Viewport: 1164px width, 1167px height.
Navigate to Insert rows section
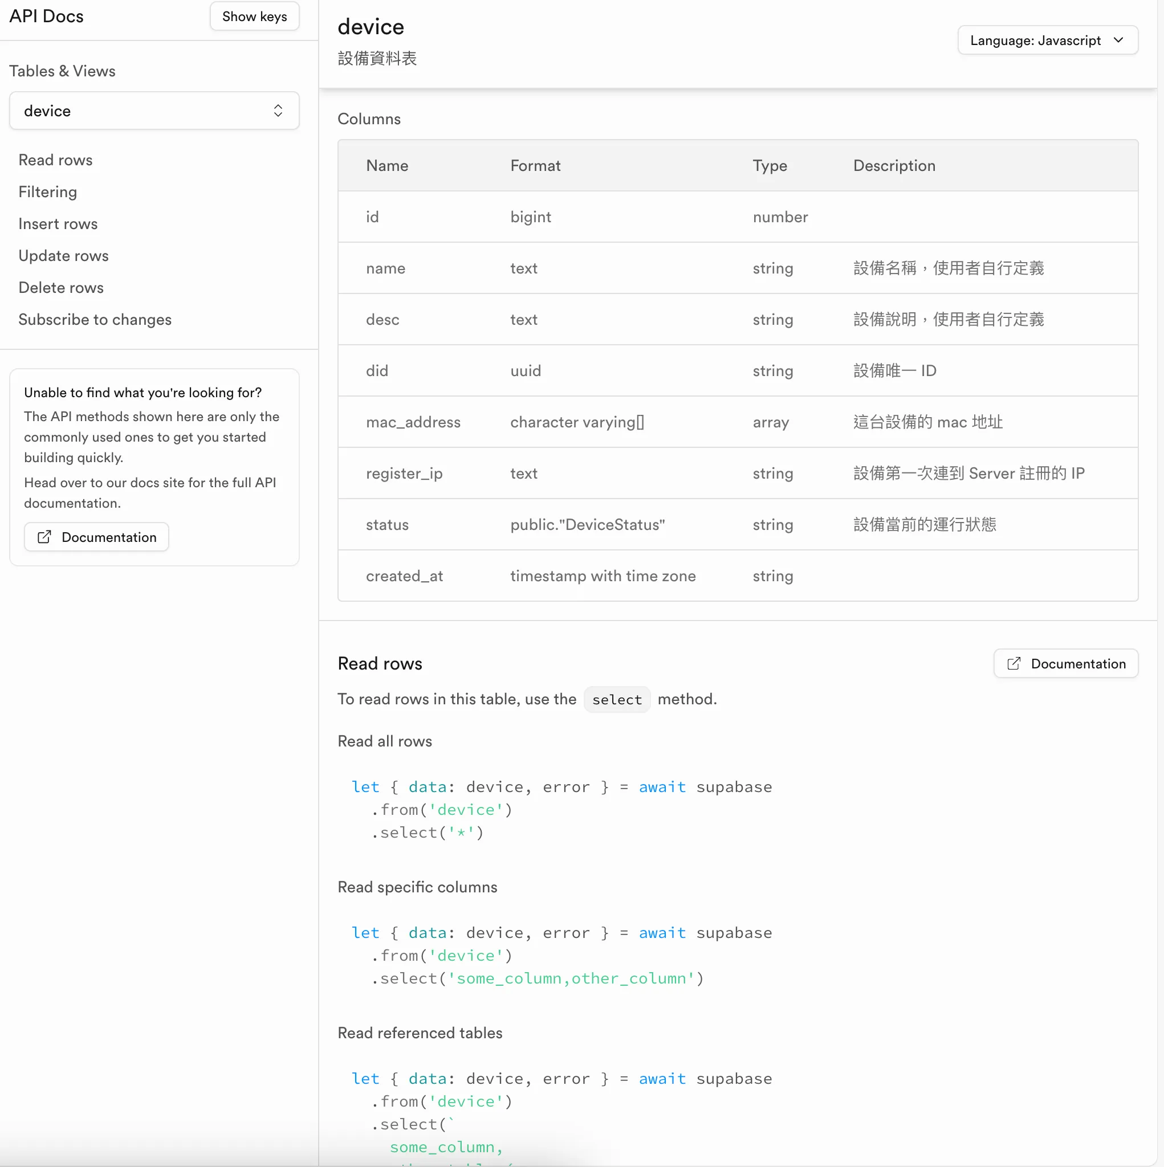58,223
